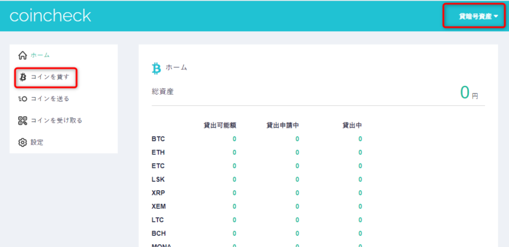Open the コインを受け取る menu item
This screenshot has height=247, width=509.
coord(57,121)
